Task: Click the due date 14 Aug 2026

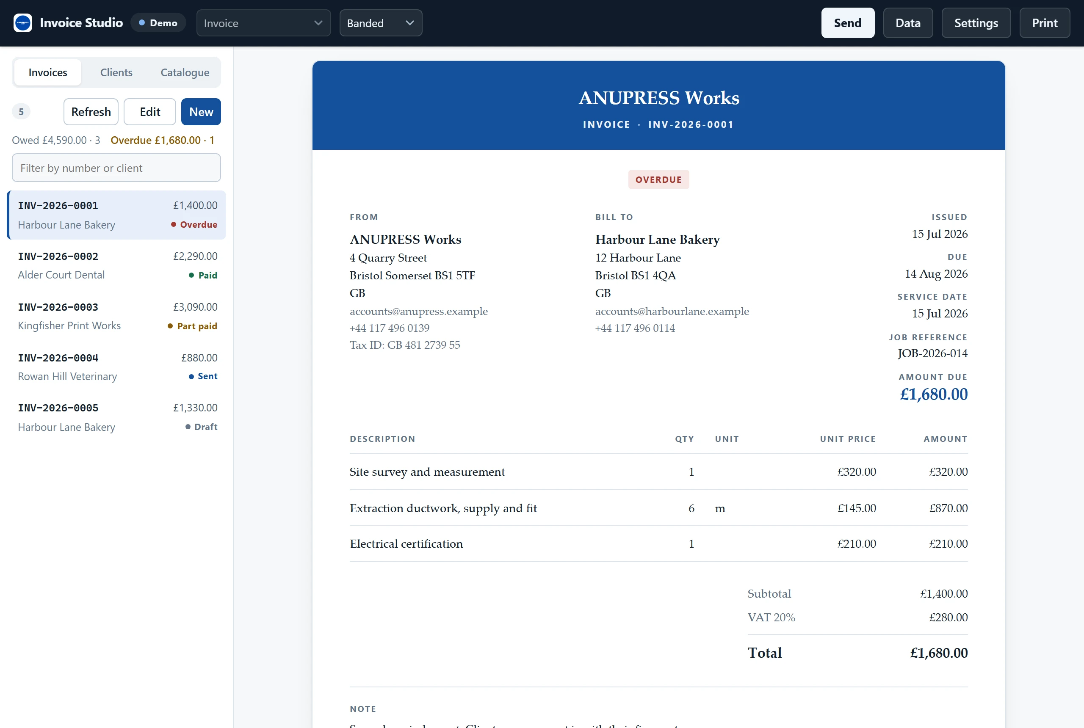Action: pos(936,274)
